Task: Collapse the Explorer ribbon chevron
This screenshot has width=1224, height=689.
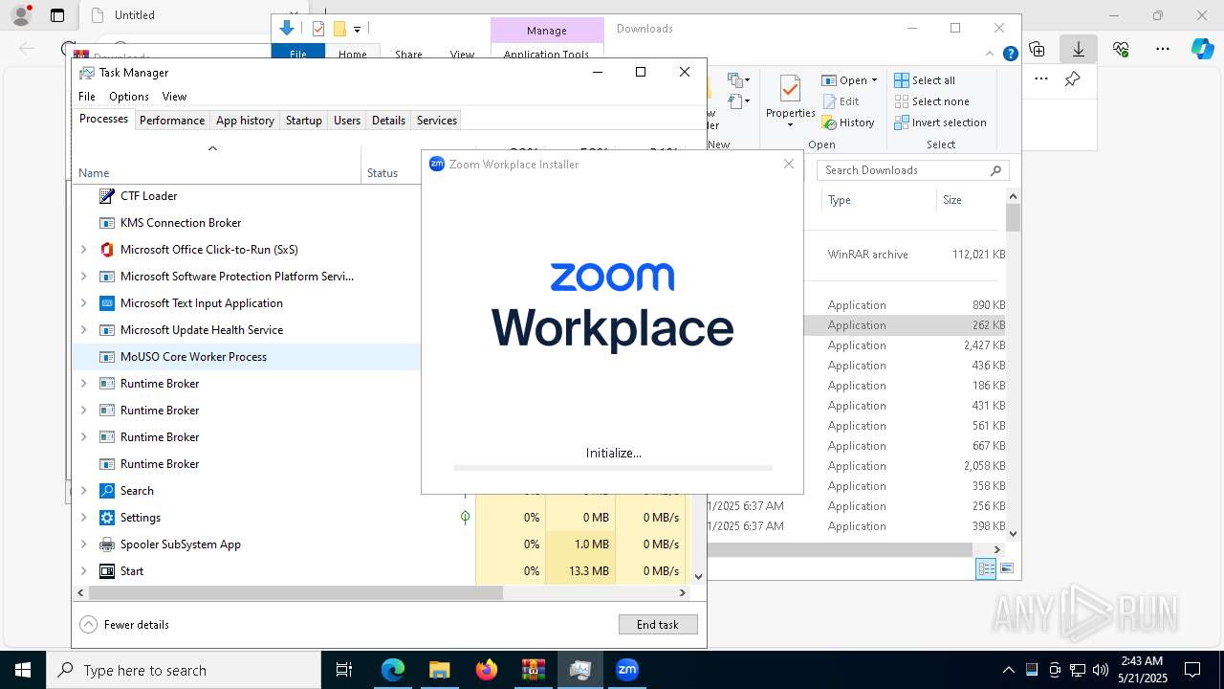Action: pyautogui.click(x=991, y=55)
